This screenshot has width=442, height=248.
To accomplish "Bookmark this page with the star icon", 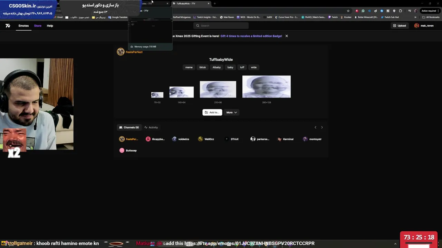I will click(348, 11).
